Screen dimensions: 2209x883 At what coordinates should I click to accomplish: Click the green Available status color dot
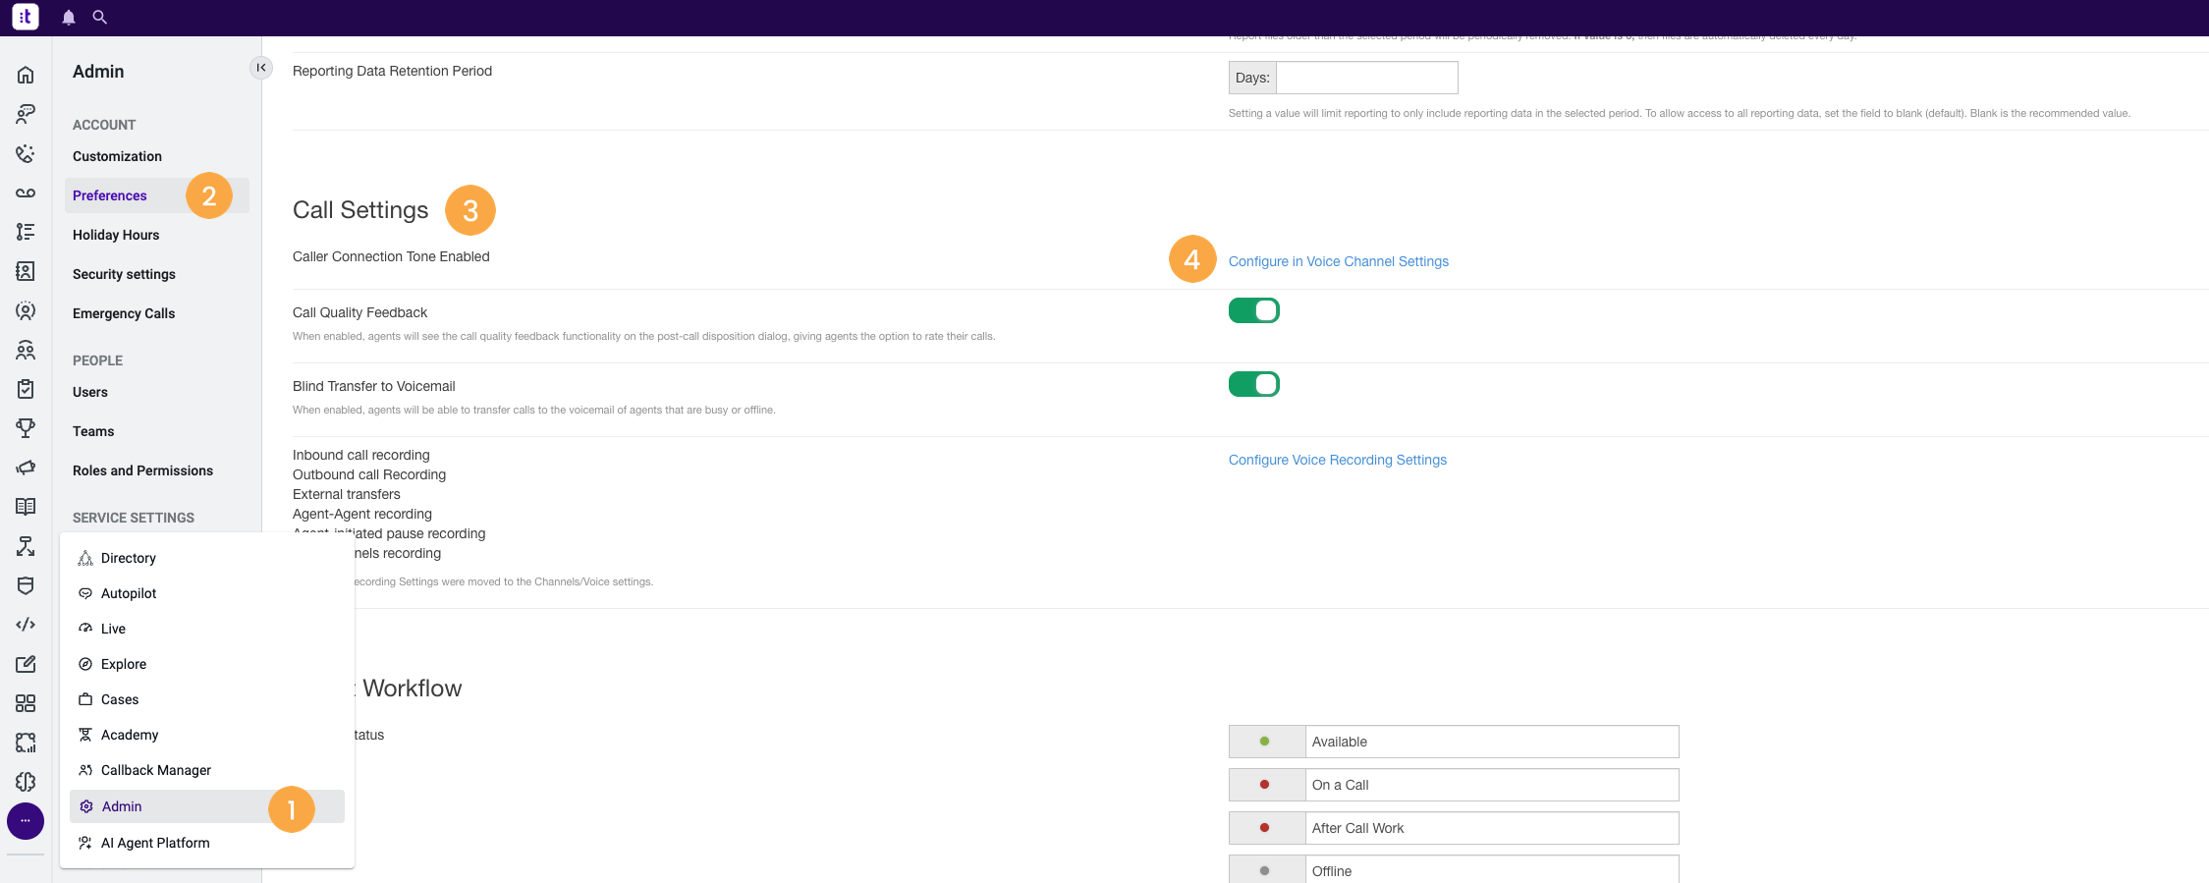1264,742
